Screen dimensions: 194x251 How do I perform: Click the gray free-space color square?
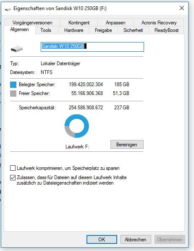(x=13, y=93)
